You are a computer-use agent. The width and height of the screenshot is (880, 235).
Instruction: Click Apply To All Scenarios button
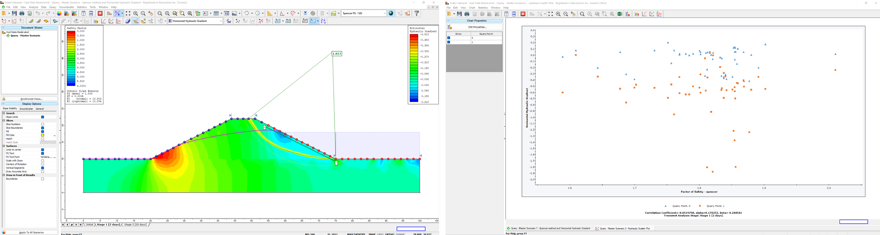coord(30,233)
